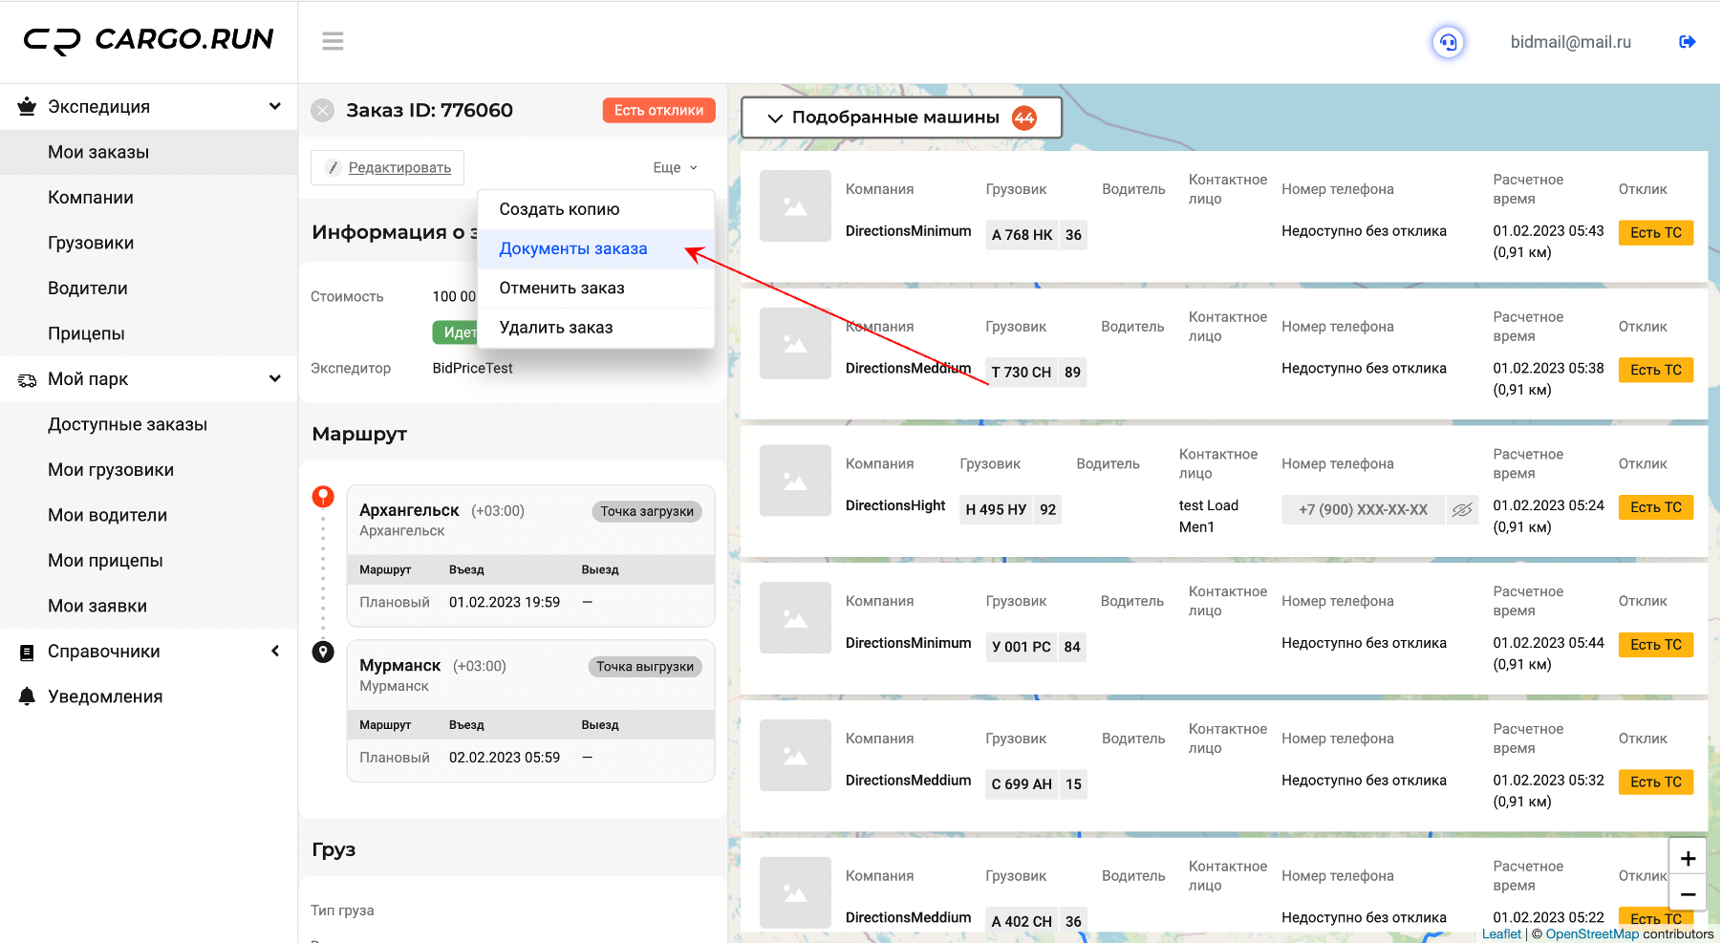Click the hamburger menu icon
Viewport: 1722px width, 943px height.
click(333, 41)
